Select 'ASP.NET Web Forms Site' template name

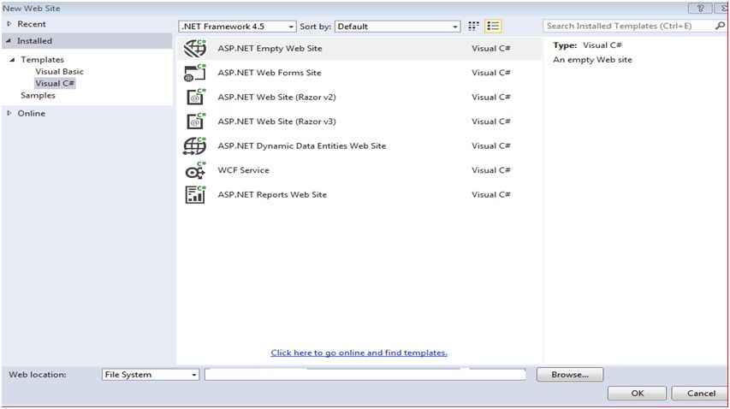(x=270, y=73)
